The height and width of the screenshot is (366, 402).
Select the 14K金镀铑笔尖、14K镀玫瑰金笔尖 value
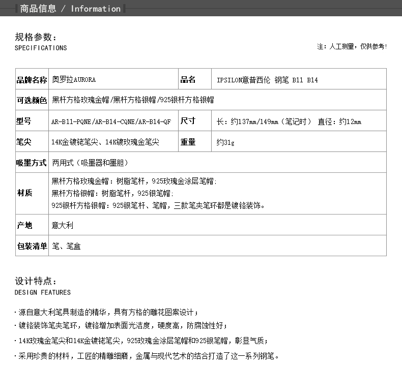105,142
